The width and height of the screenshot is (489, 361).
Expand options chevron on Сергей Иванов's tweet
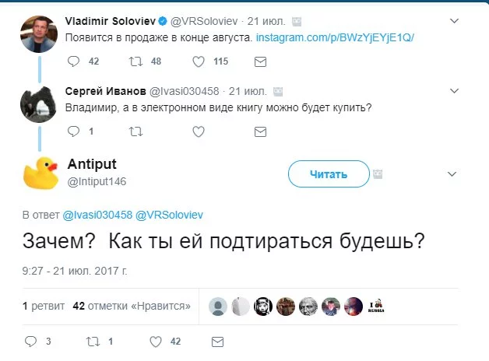tap(452, 90)
